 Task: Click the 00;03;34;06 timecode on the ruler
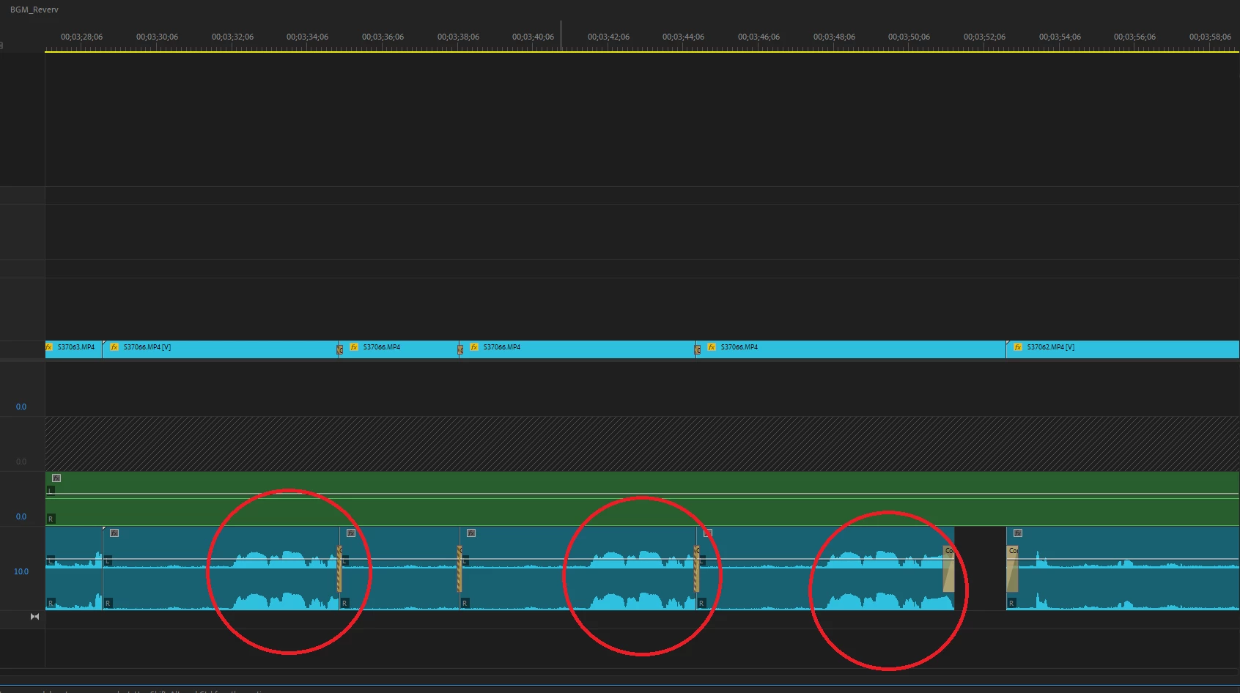(307, 37)
